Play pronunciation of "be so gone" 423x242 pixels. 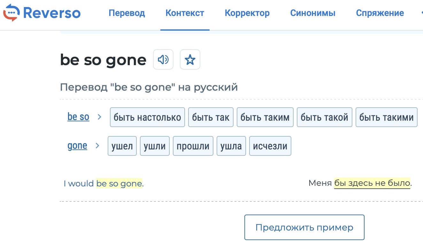tap(163, 59)
